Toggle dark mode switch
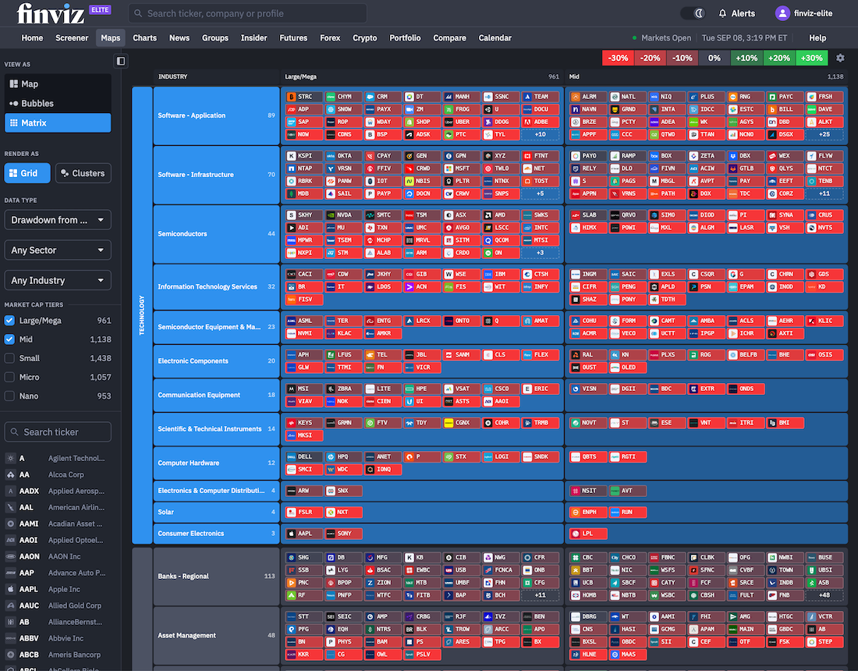The image size is (858, 671). 693,13
